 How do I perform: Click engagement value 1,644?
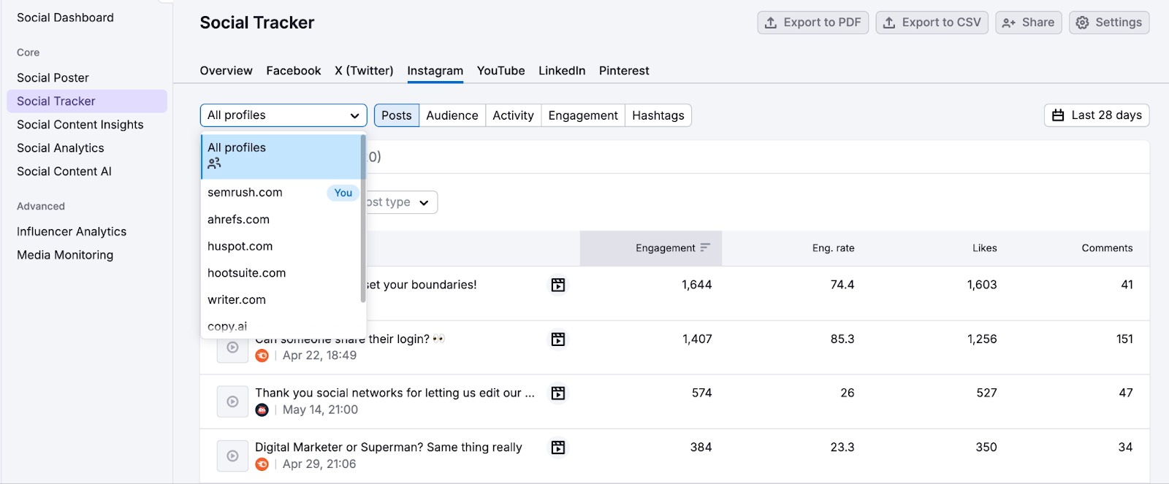click(x=696, y=285)
